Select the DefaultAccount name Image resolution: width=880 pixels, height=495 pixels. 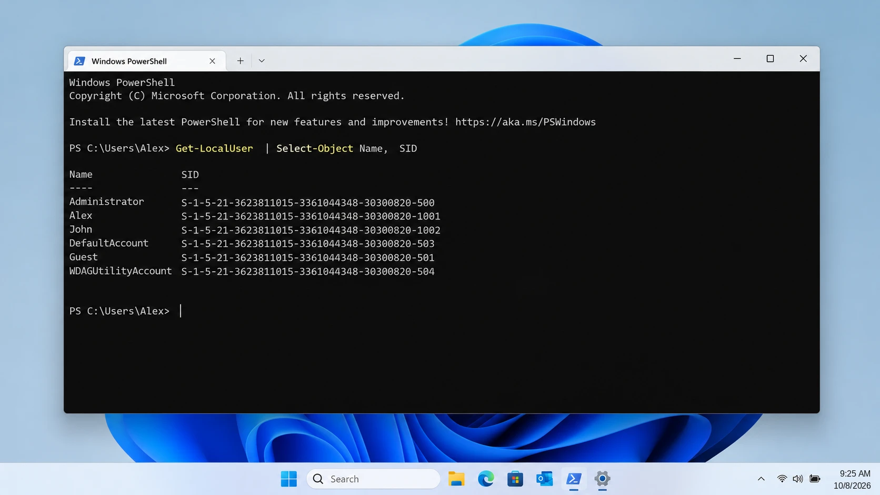tap(108, 243)
